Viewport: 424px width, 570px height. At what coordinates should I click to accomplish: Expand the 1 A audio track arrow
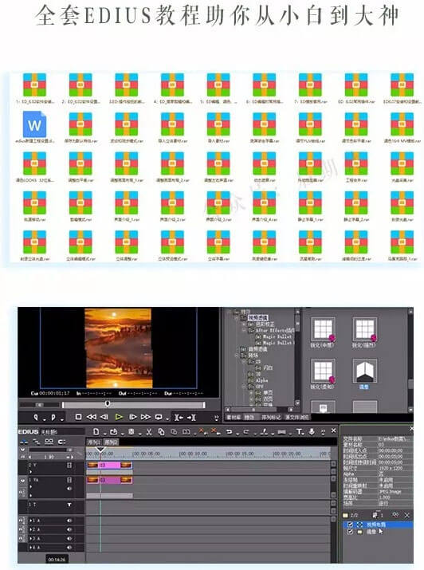point(30,521)
